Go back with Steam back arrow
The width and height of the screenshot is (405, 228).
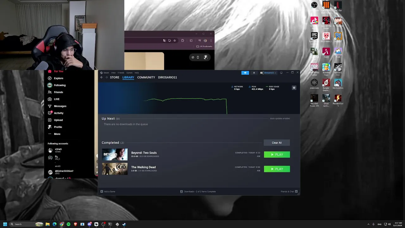(x=102, y=77)
